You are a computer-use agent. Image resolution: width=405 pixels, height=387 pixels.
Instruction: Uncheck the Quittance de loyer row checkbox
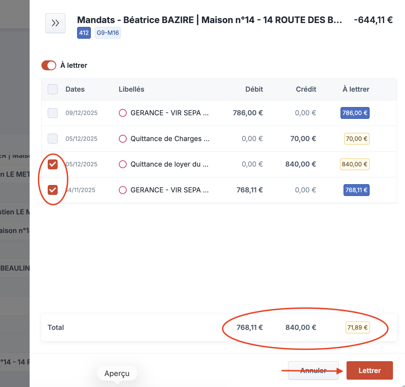(x=53, y=164)
